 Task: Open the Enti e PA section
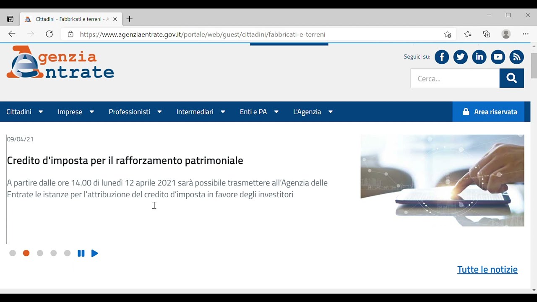pyautogui.click(x=253, y=112)
